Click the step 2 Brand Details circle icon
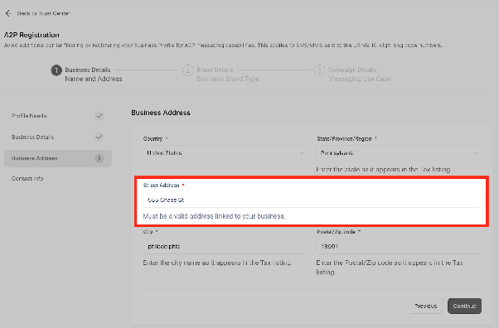The height and width of the screenshot is (328, 499). point(188,70)
